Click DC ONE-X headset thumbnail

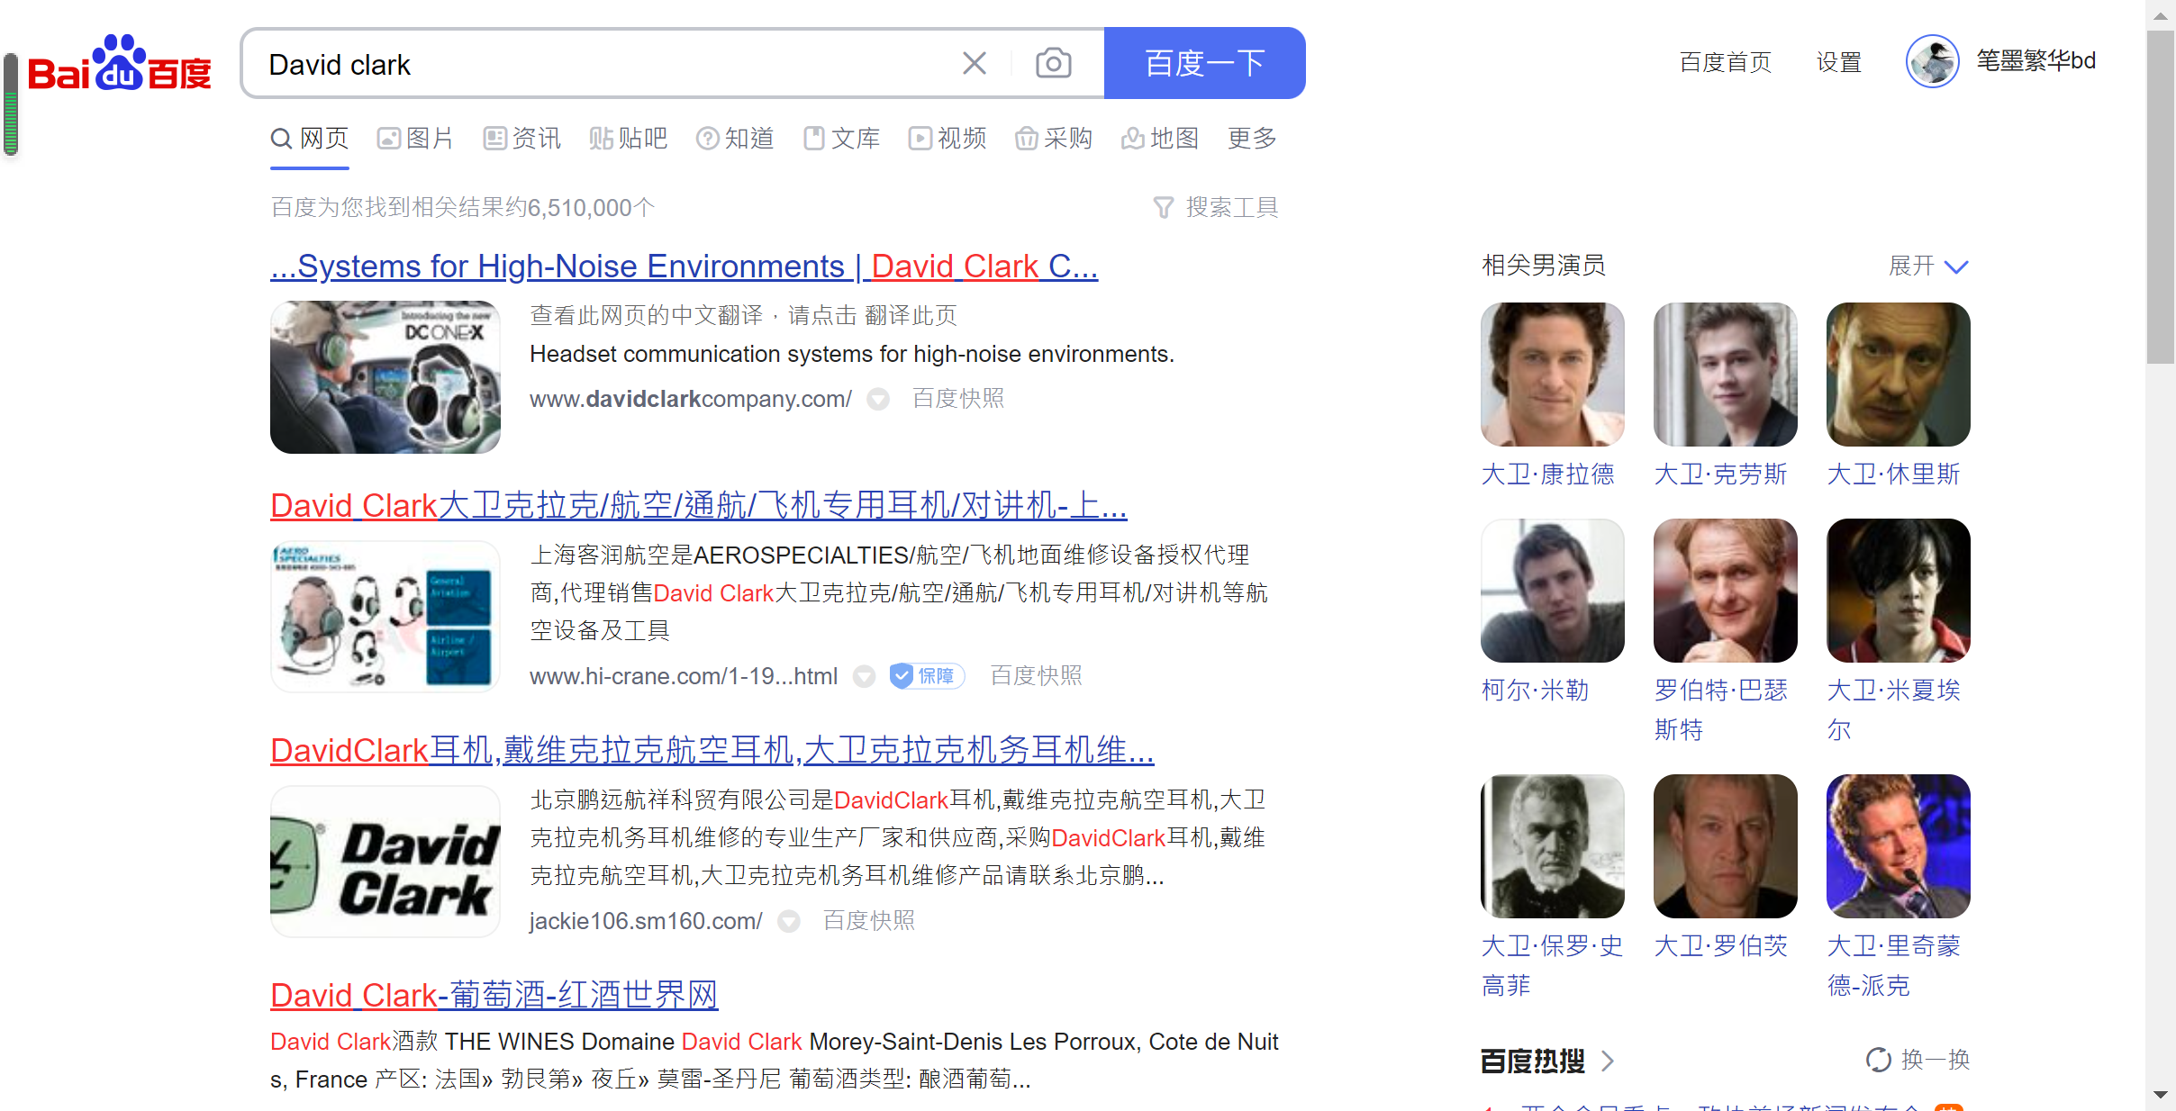coord(385,377)
